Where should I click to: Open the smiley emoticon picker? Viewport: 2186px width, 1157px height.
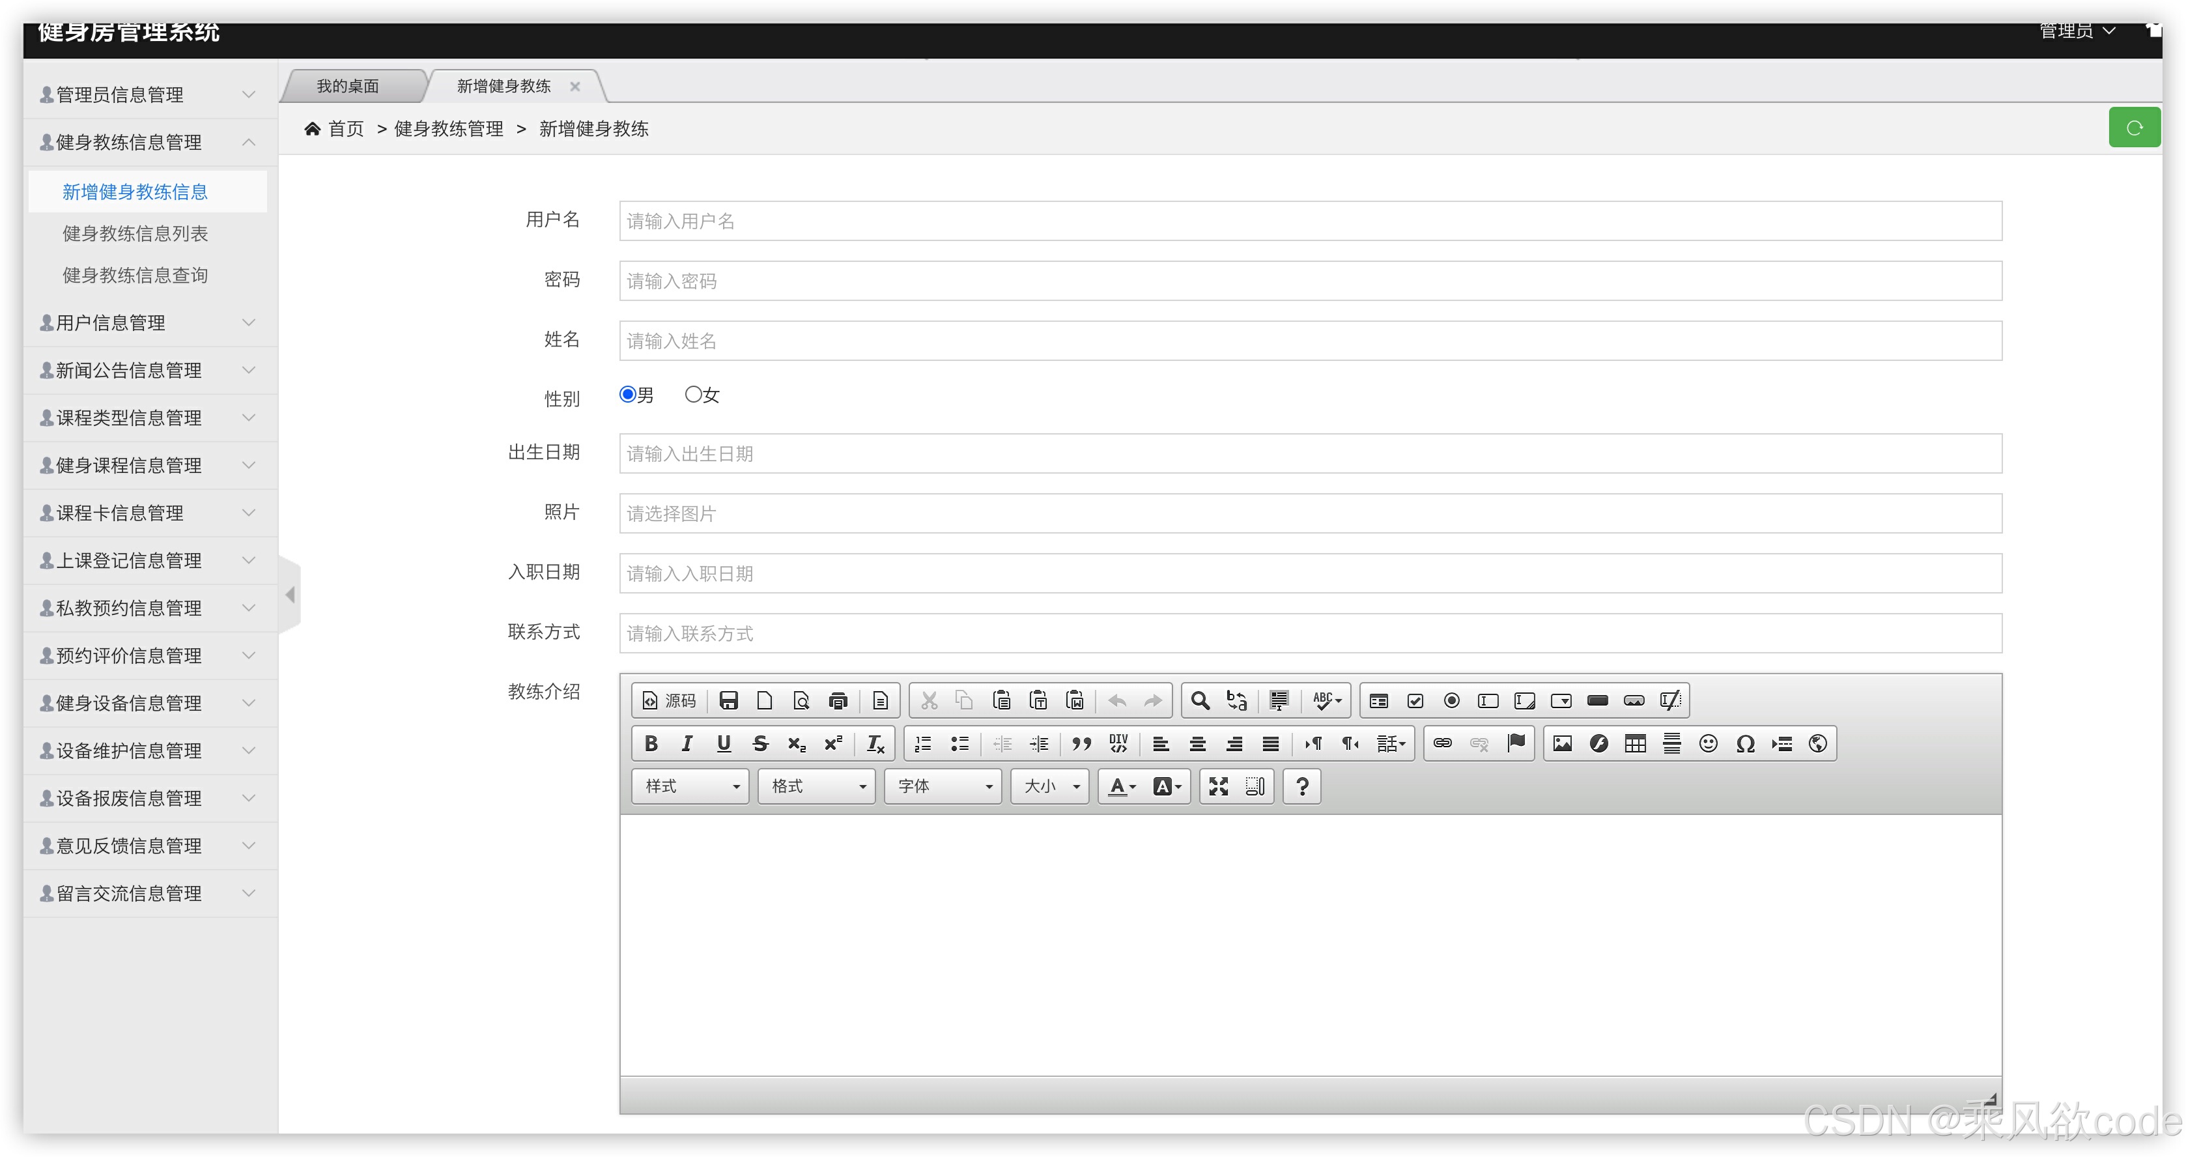tap(1707, 743)
